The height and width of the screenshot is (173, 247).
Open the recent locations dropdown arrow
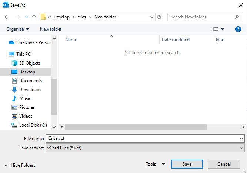26,17
